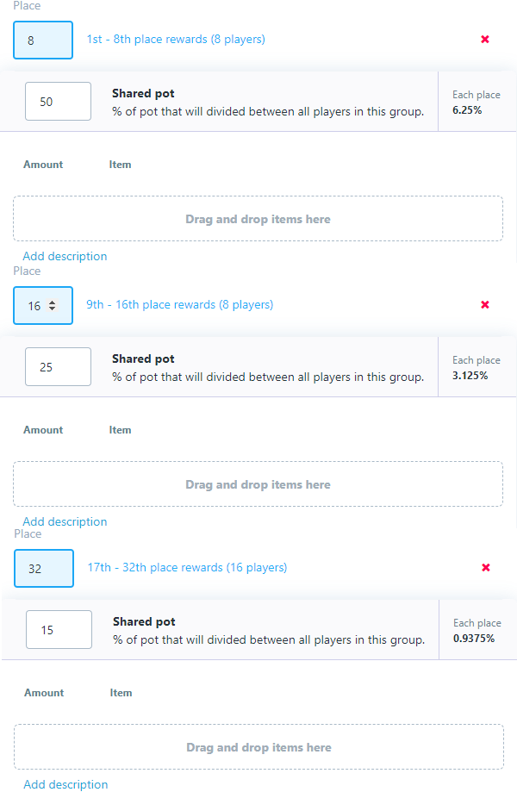Click the first group's item drop zone

(258, 219)
